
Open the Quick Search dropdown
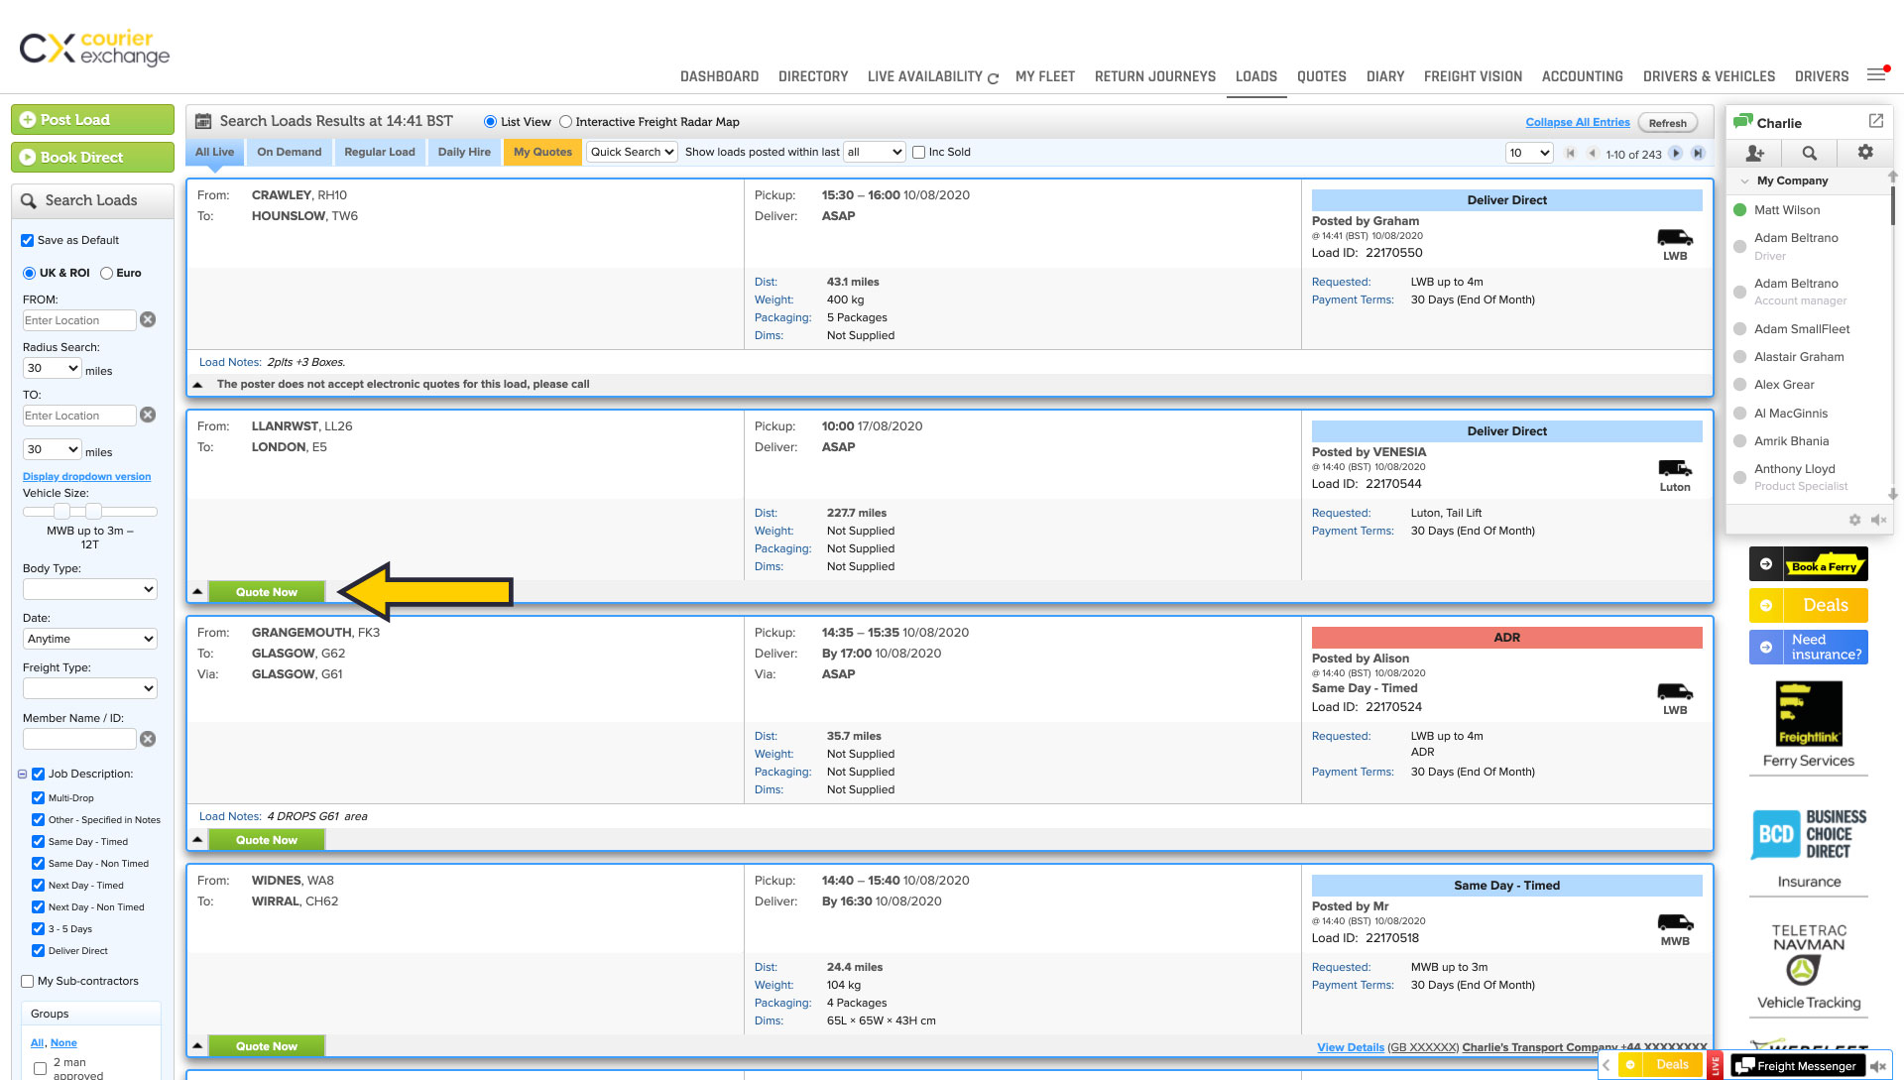(x=632, y=152)
